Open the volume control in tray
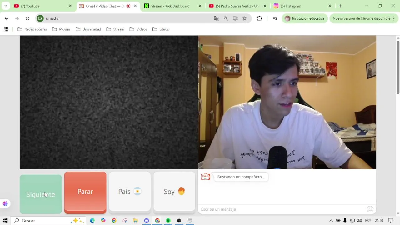The width and height of the screenshot is (400, 225). coord(359,221)
